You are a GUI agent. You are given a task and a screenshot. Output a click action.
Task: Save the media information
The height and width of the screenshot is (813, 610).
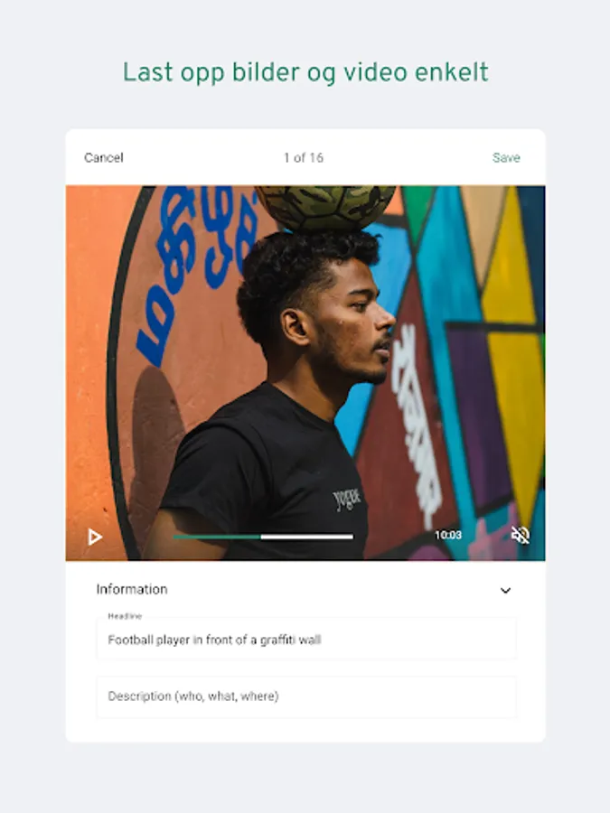coord(506,157)
